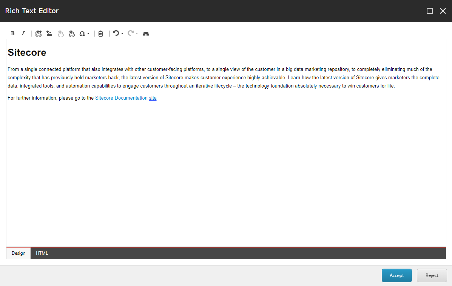Undo the last change
Viewport: 452px width, 286px height.
116,33
